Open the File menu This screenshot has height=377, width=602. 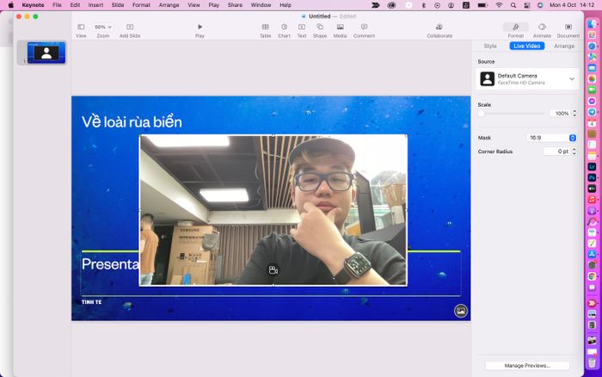click(57, 5)
